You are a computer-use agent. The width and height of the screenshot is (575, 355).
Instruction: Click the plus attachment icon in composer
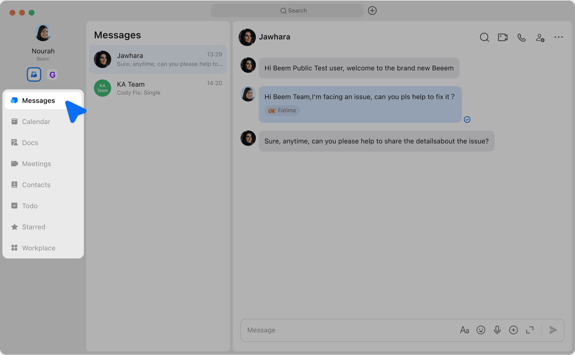[513, 330]
